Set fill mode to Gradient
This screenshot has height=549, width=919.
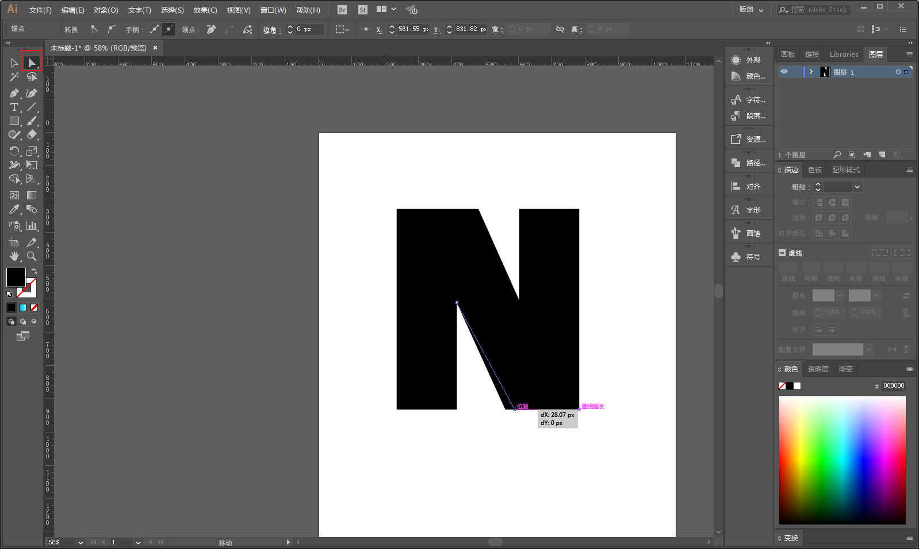click(x=22, y=308)
